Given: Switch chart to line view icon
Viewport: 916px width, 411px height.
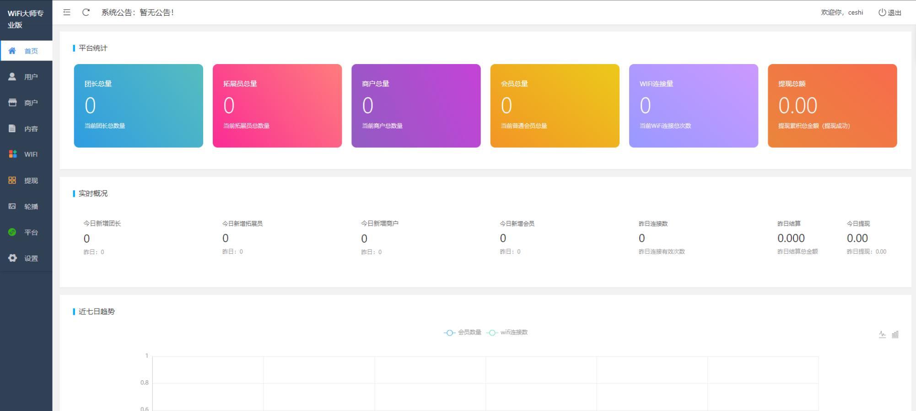Looking at the screenshot, I should point(882,335).
